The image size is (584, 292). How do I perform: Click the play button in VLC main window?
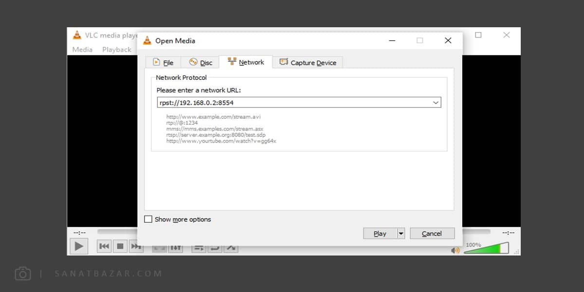tap(79, 246)
